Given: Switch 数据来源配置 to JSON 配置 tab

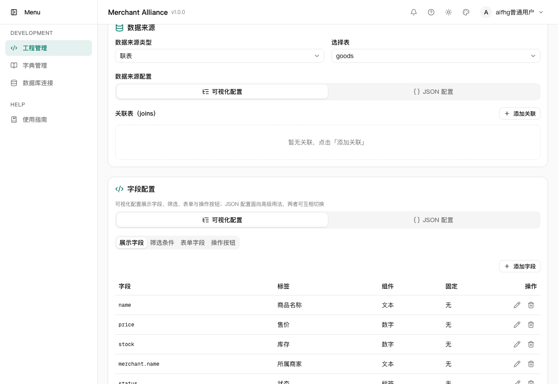Looking at the screenshot, I should coord(433,92).
